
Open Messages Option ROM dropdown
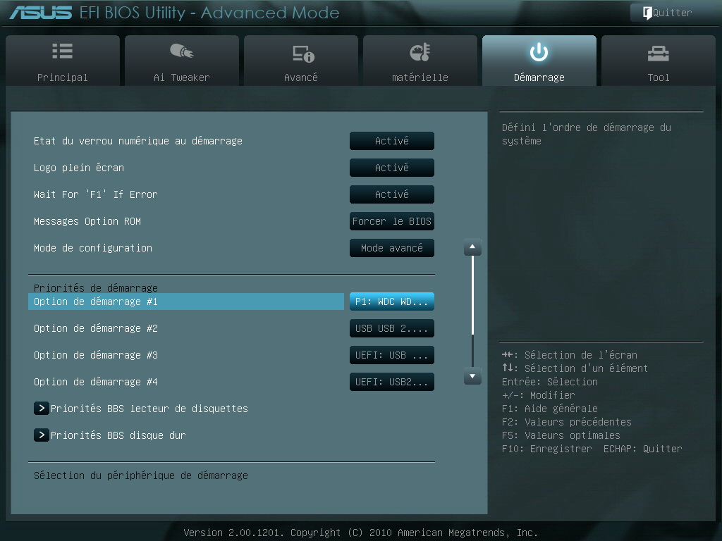click(x=392, y=221)
